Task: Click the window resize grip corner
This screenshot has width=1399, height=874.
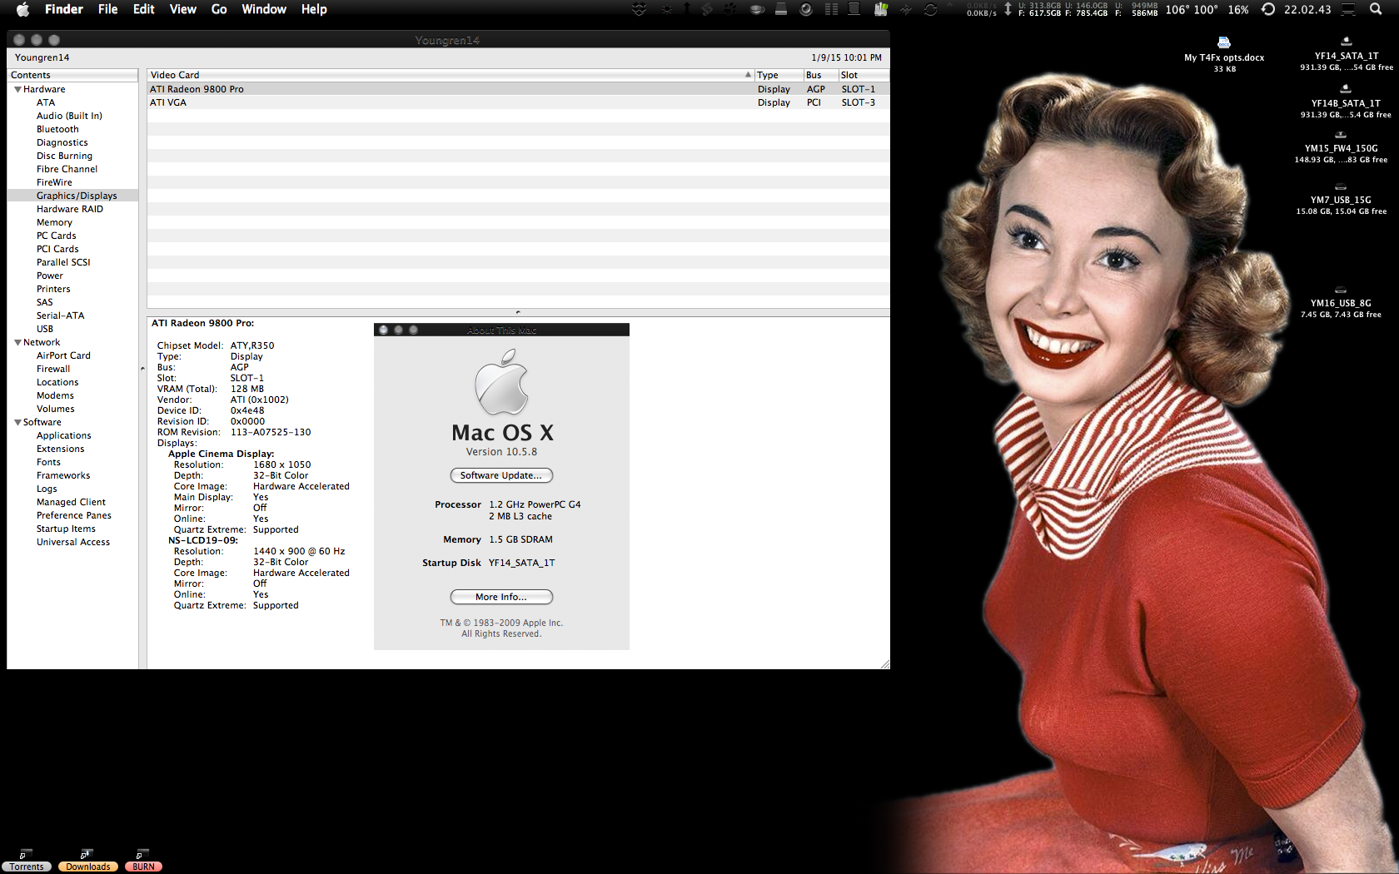Action: click(884, 663)
